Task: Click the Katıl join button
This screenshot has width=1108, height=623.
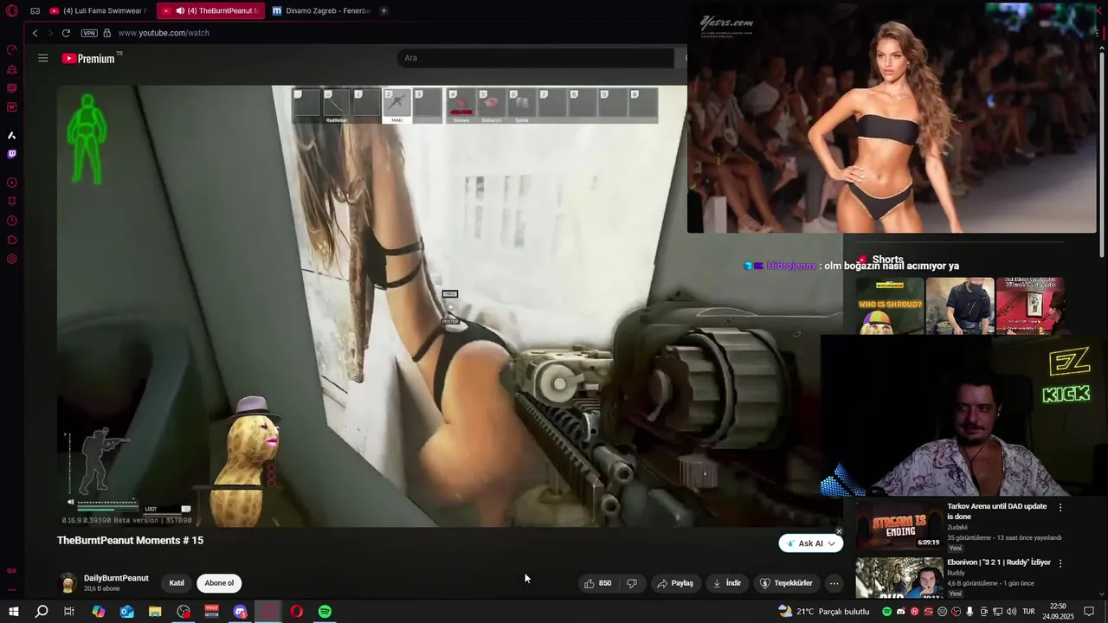Action: [177, 583]
